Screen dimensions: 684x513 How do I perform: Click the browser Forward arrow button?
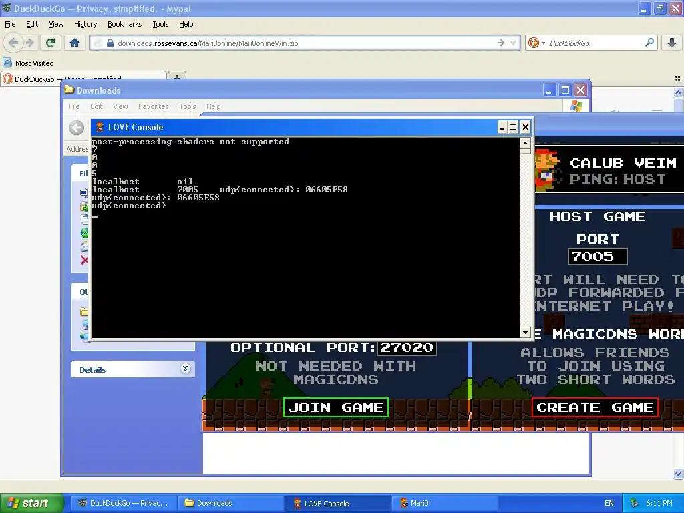click(x=29, y=43)
